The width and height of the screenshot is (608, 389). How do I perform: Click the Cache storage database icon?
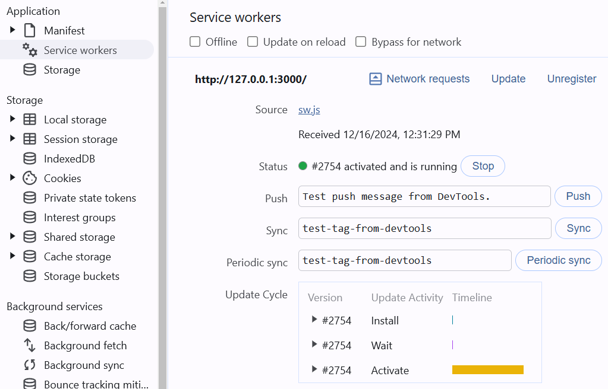tap(30, 257)
